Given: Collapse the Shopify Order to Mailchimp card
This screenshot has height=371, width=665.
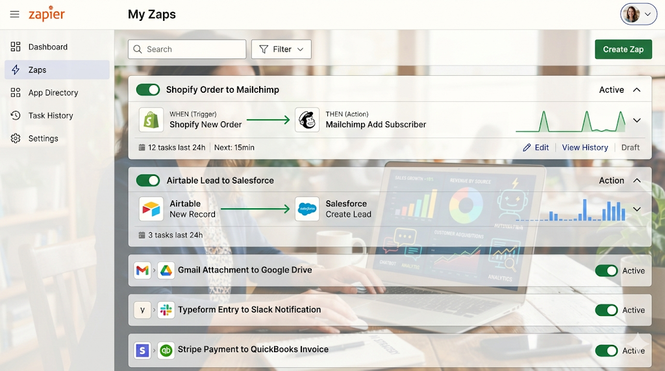Looking at the screenshot, I should pyautogui.click(x=636, y=90).
